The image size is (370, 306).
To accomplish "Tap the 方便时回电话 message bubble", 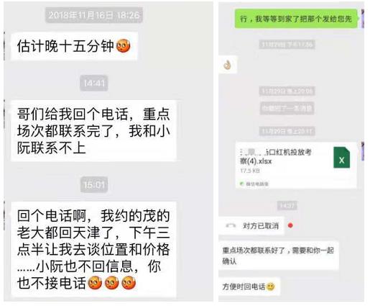I will (249, 287).
